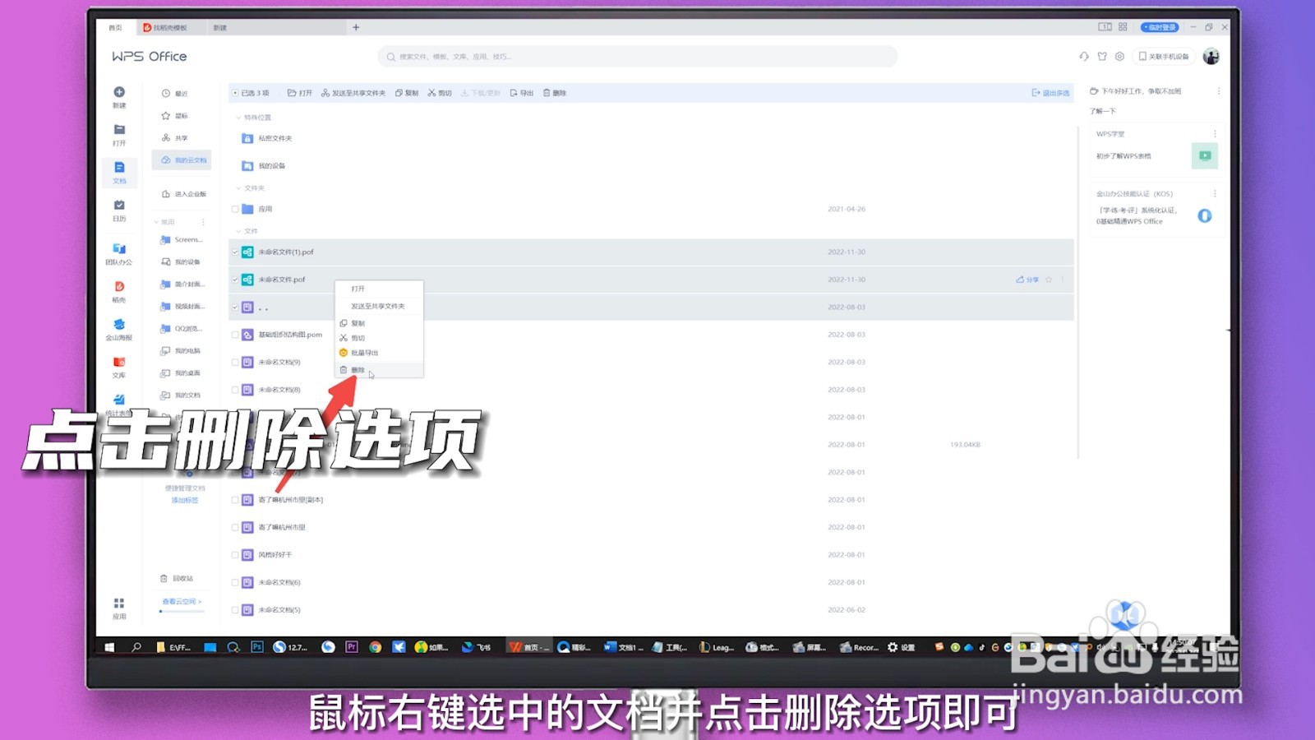Check the 未命名文档(5) checkbox
Viewport: 1315px width, 740px height.
click(235, 610)
